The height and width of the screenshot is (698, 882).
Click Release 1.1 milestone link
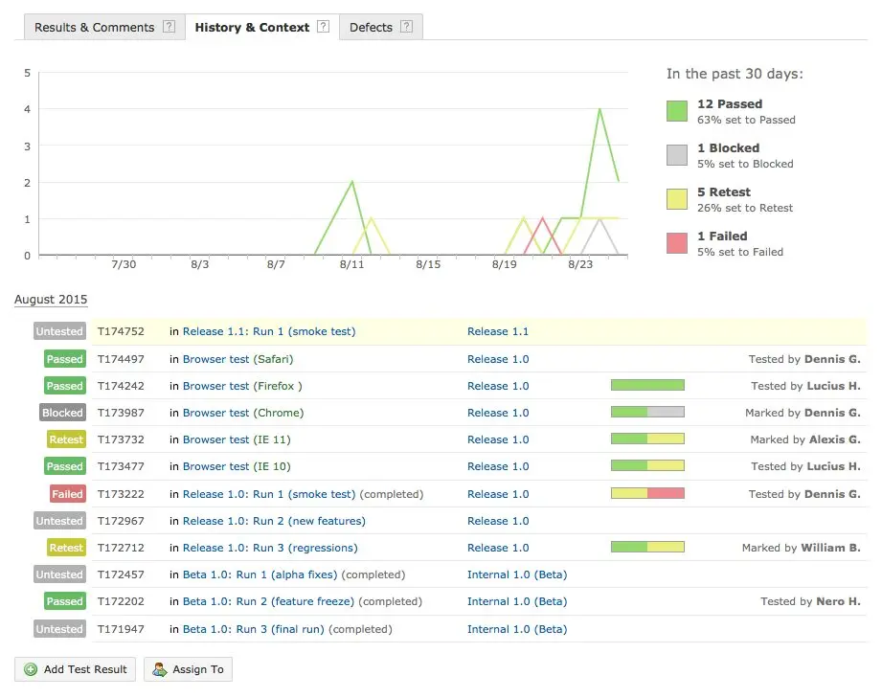coord(498,331)
